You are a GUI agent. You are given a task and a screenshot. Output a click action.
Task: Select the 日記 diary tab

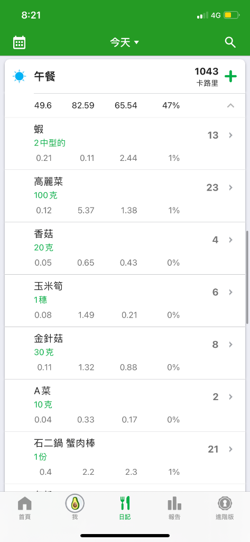[x=125, y=508]
